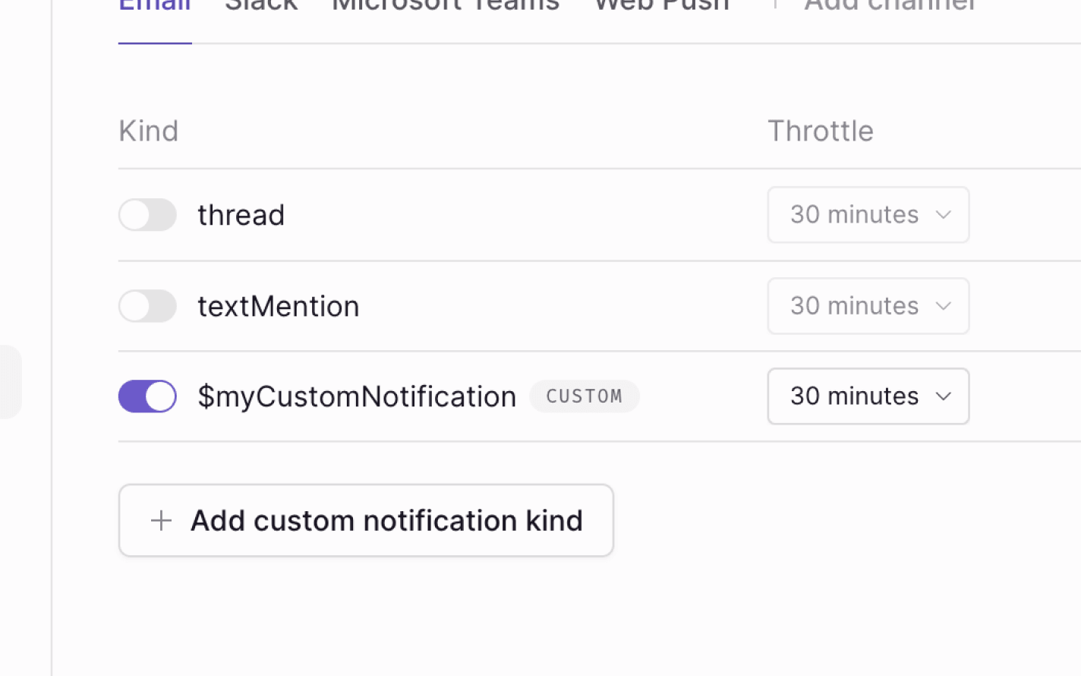Click Add custom notification kind
The image size is (1081, 676).
366,520
